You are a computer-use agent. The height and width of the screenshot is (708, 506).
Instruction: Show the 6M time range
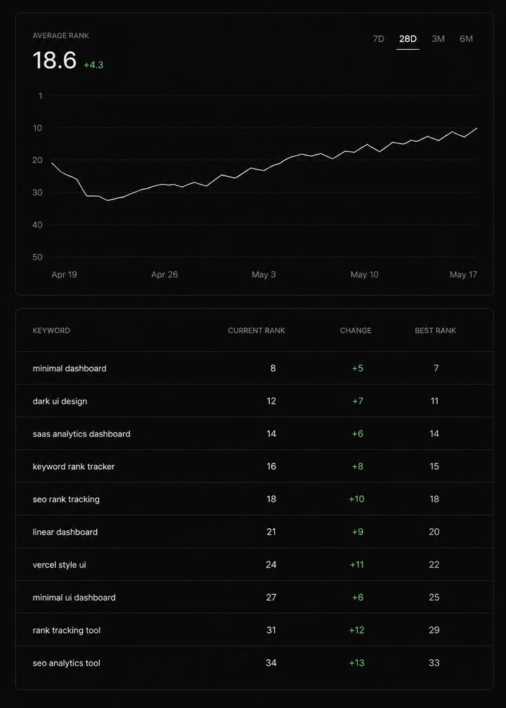pyautogui.click(x=466, y=39)
